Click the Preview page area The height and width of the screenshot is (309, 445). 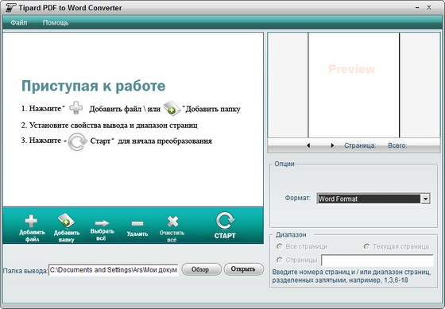[x=354, y=85]
